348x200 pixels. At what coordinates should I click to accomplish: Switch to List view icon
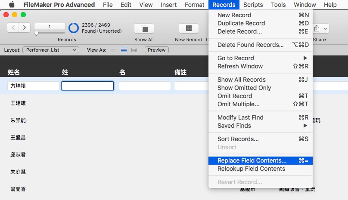coord(124,50)
